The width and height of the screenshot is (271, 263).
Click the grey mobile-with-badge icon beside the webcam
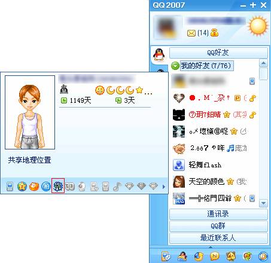94,186
